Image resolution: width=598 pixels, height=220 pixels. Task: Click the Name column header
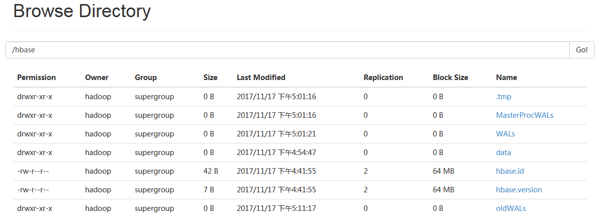(x=506, y=78)
